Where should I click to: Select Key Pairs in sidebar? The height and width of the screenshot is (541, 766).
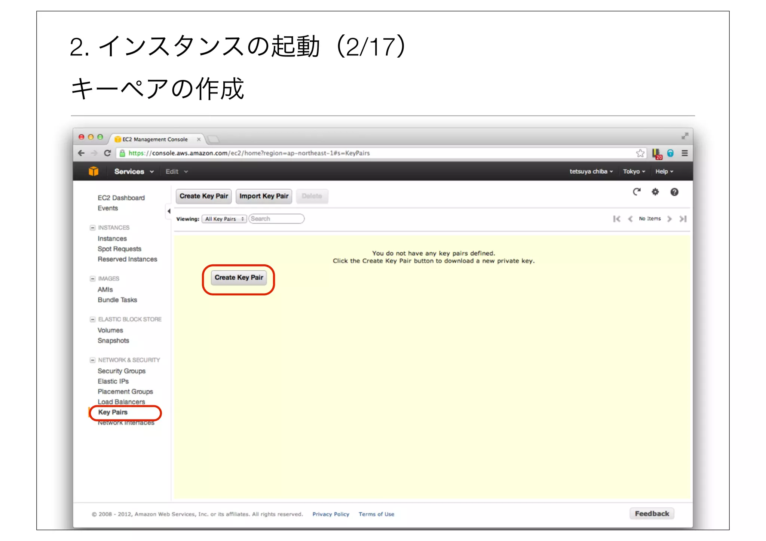113,412
